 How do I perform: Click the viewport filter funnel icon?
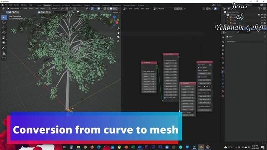click(x=78, y=12)
